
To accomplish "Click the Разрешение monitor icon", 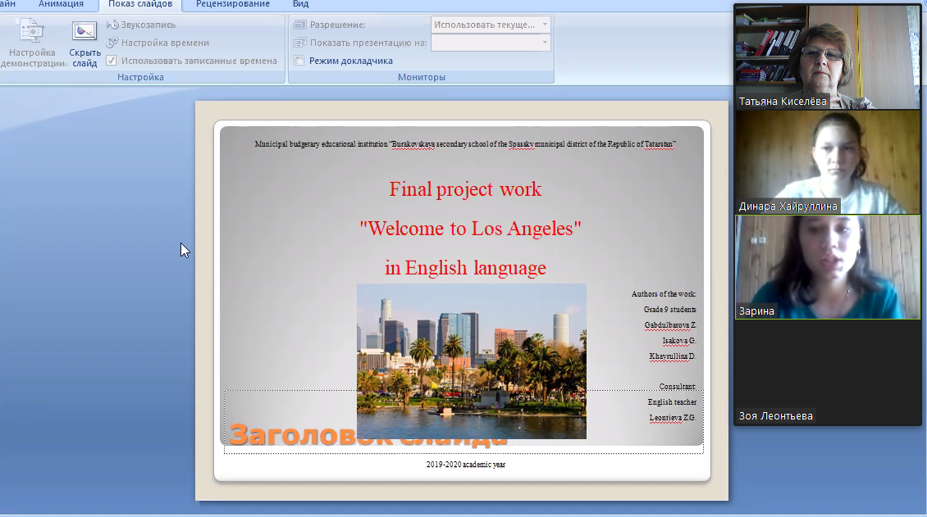I will pos(299,25).
